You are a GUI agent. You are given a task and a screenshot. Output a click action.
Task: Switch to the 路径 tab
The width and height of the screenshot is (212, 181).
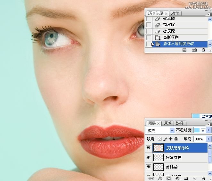coord(180,123)
